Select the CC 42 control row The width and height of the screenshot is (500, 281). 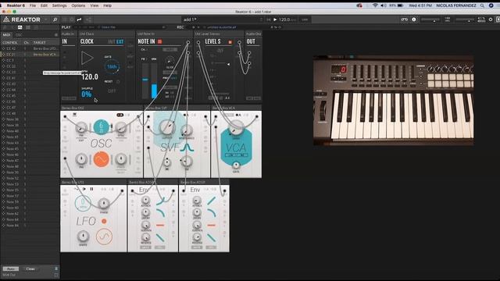point(30,48)
